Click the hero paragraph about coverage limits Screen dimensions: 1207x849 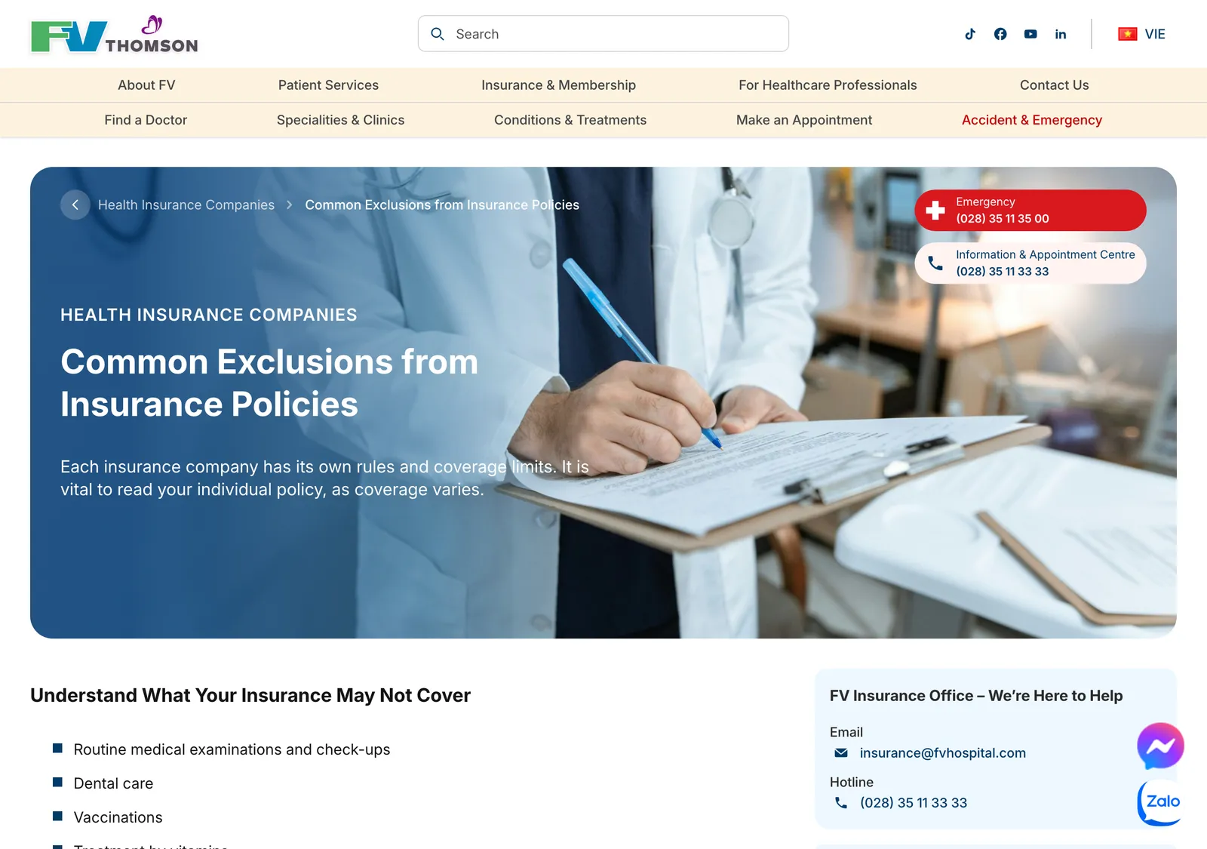pos(324,478)
